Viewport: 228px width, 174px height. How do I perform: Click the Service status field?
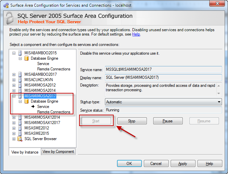click(x=163, y=110)
